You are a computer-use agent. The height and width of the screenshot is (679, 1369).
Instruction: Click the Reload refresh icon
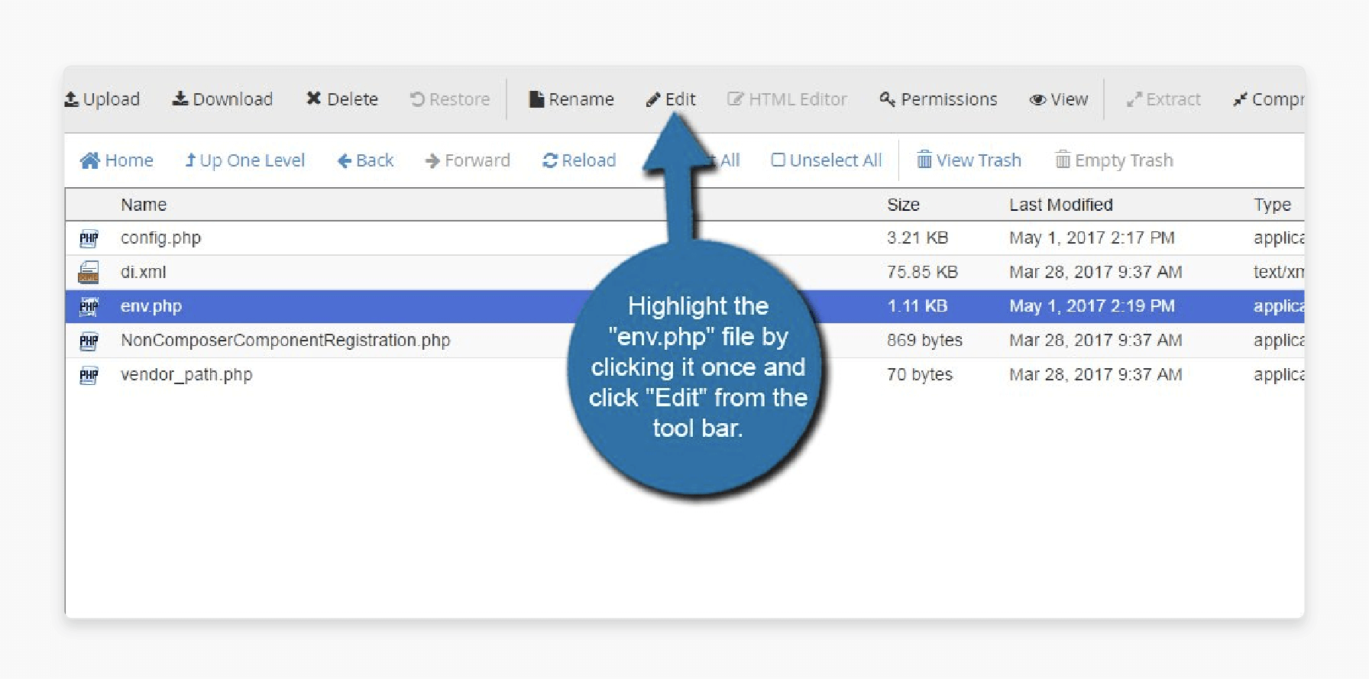pos(550,160)
